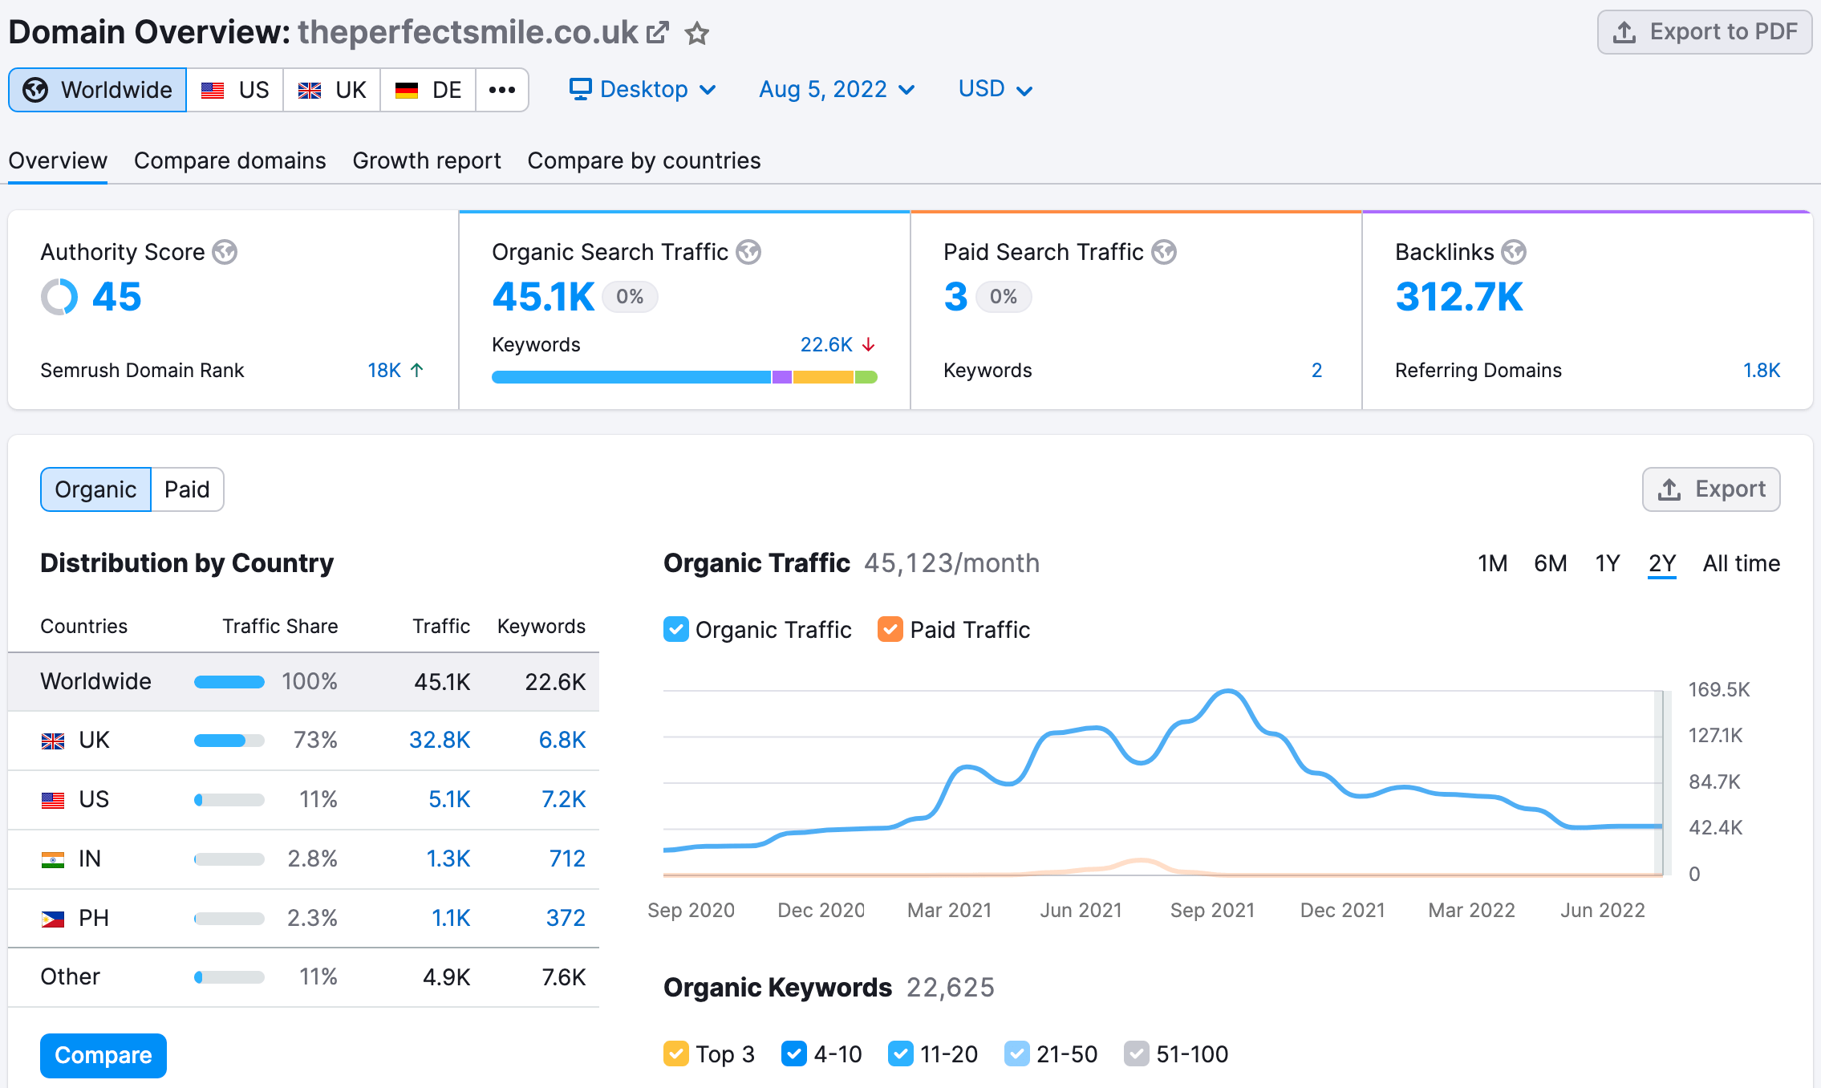
Task: Click globe icon beside Authority Score
Action: pyautogui.click(x=225, y=252)
